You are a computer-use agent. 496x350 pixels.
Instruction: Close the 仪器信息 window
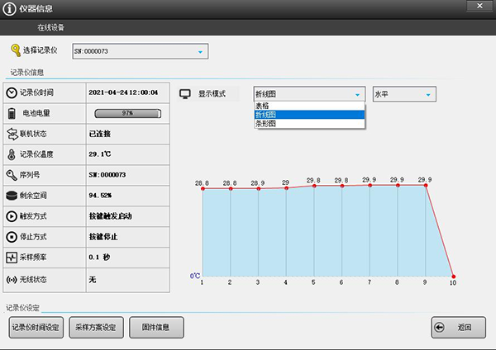[479, 6]
